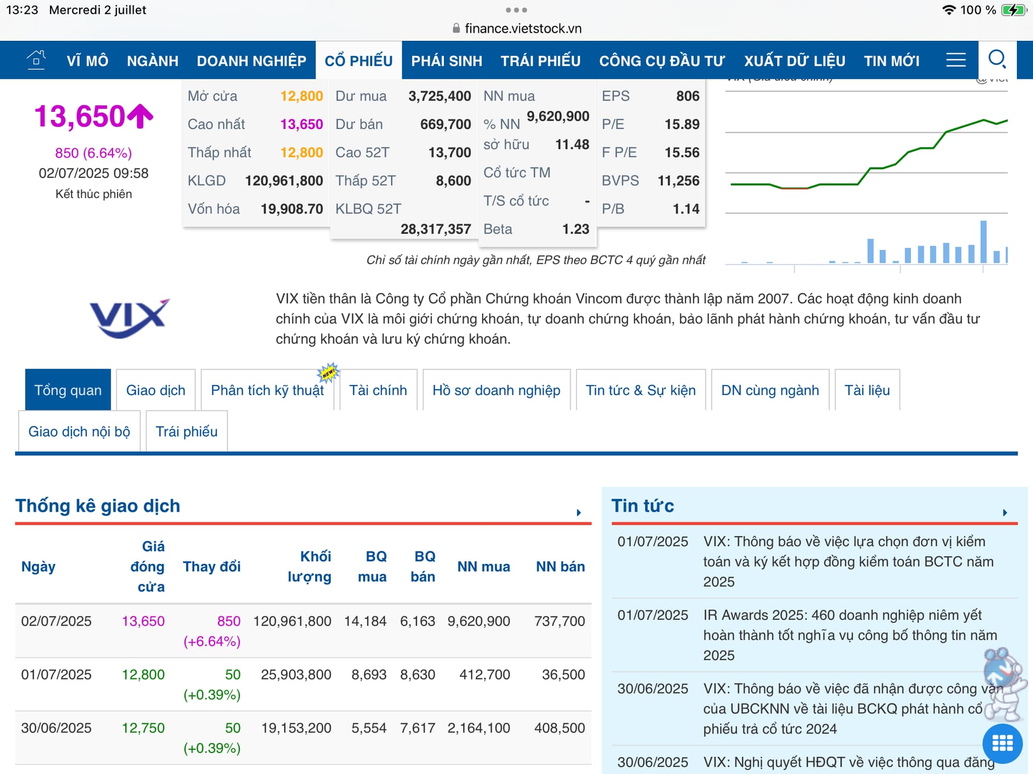Switch to Hồ sơ doanh nghiệp tab
Screen dimensions: 1033x774
coord(496,390)
